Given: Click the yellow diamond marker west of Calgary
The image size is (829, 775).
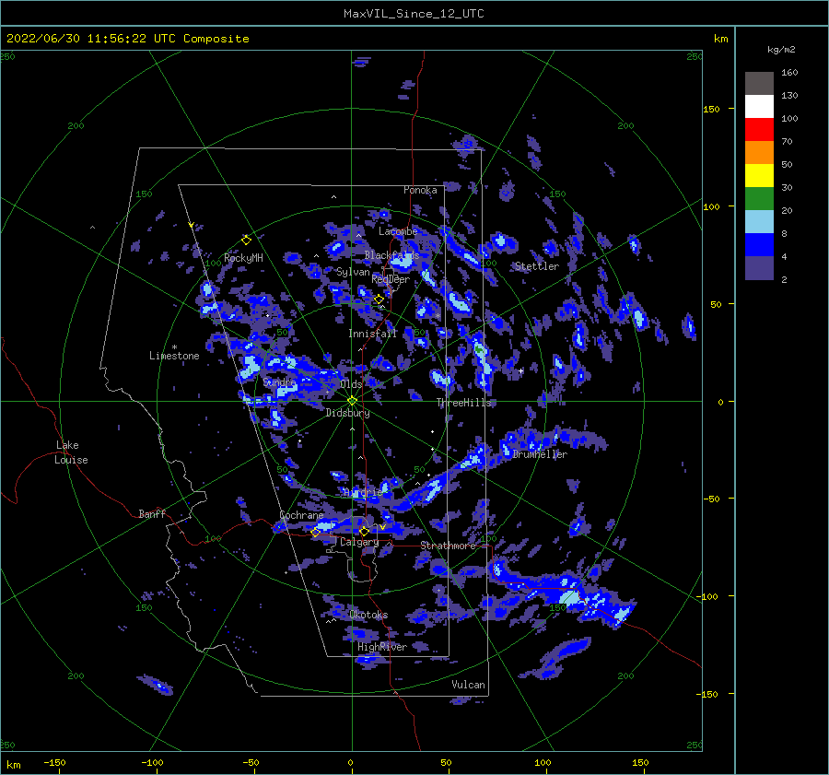Looking at the screenshot, I should point(316,532).
